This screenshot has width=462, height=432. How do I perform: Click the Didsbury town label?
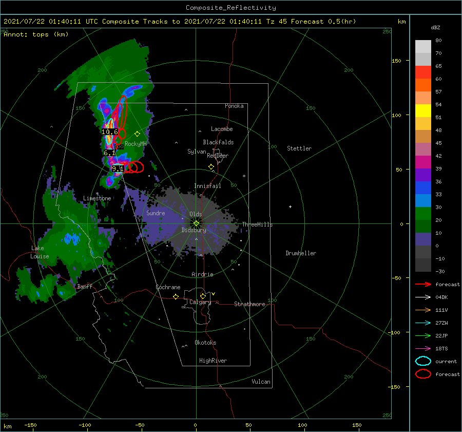(194, 230)
